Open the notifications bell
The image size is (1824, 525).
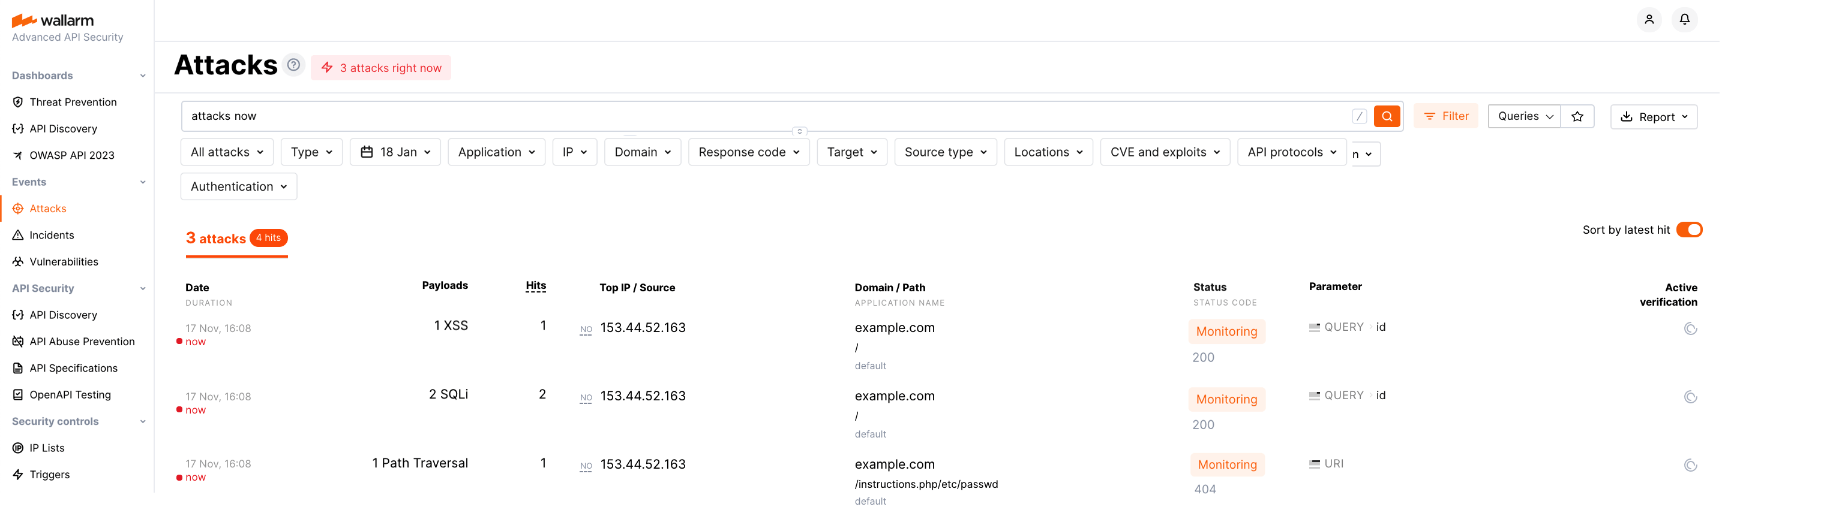tap(1685, 19)
